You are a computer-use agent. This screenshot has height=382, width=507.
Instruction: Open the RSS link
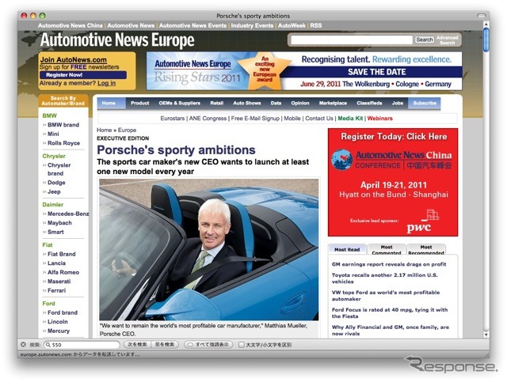(x=316, y=25)
